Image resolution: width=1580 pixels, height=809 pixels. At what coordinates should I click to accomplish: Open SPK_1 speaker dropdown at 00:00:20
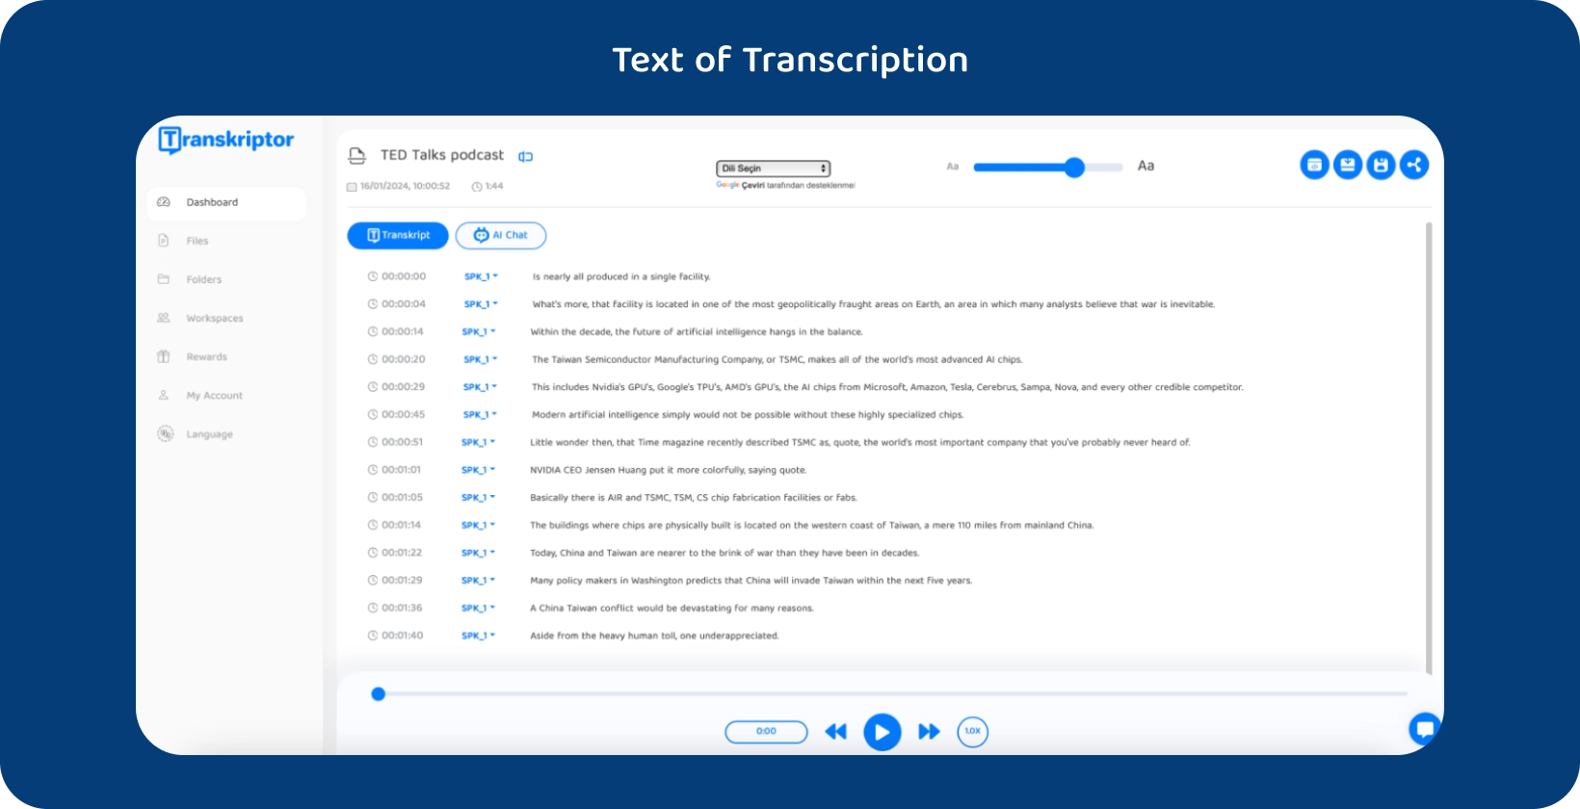click(x=481, y=359)
